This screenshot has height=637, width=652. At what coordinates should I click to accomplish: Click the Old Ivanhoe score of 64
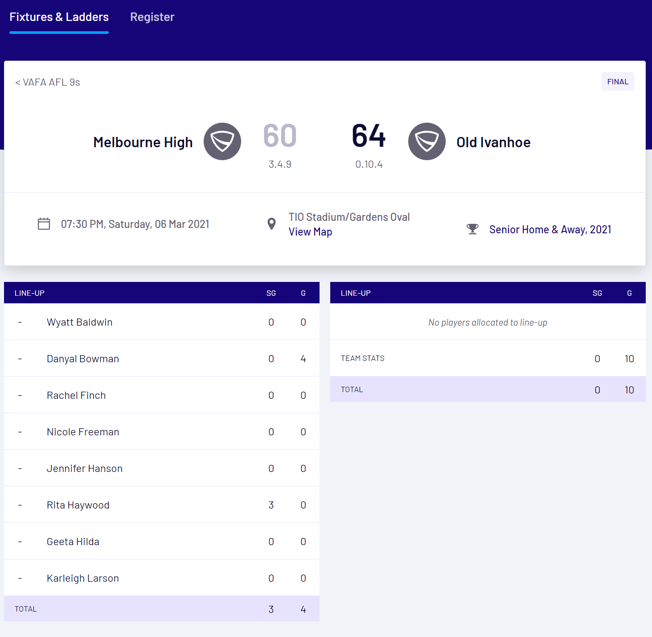pos(369,136)
